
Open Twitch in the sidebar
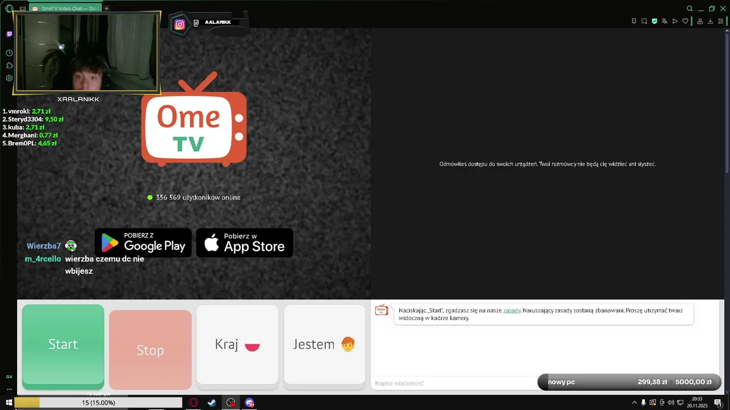tap(9, 34)
